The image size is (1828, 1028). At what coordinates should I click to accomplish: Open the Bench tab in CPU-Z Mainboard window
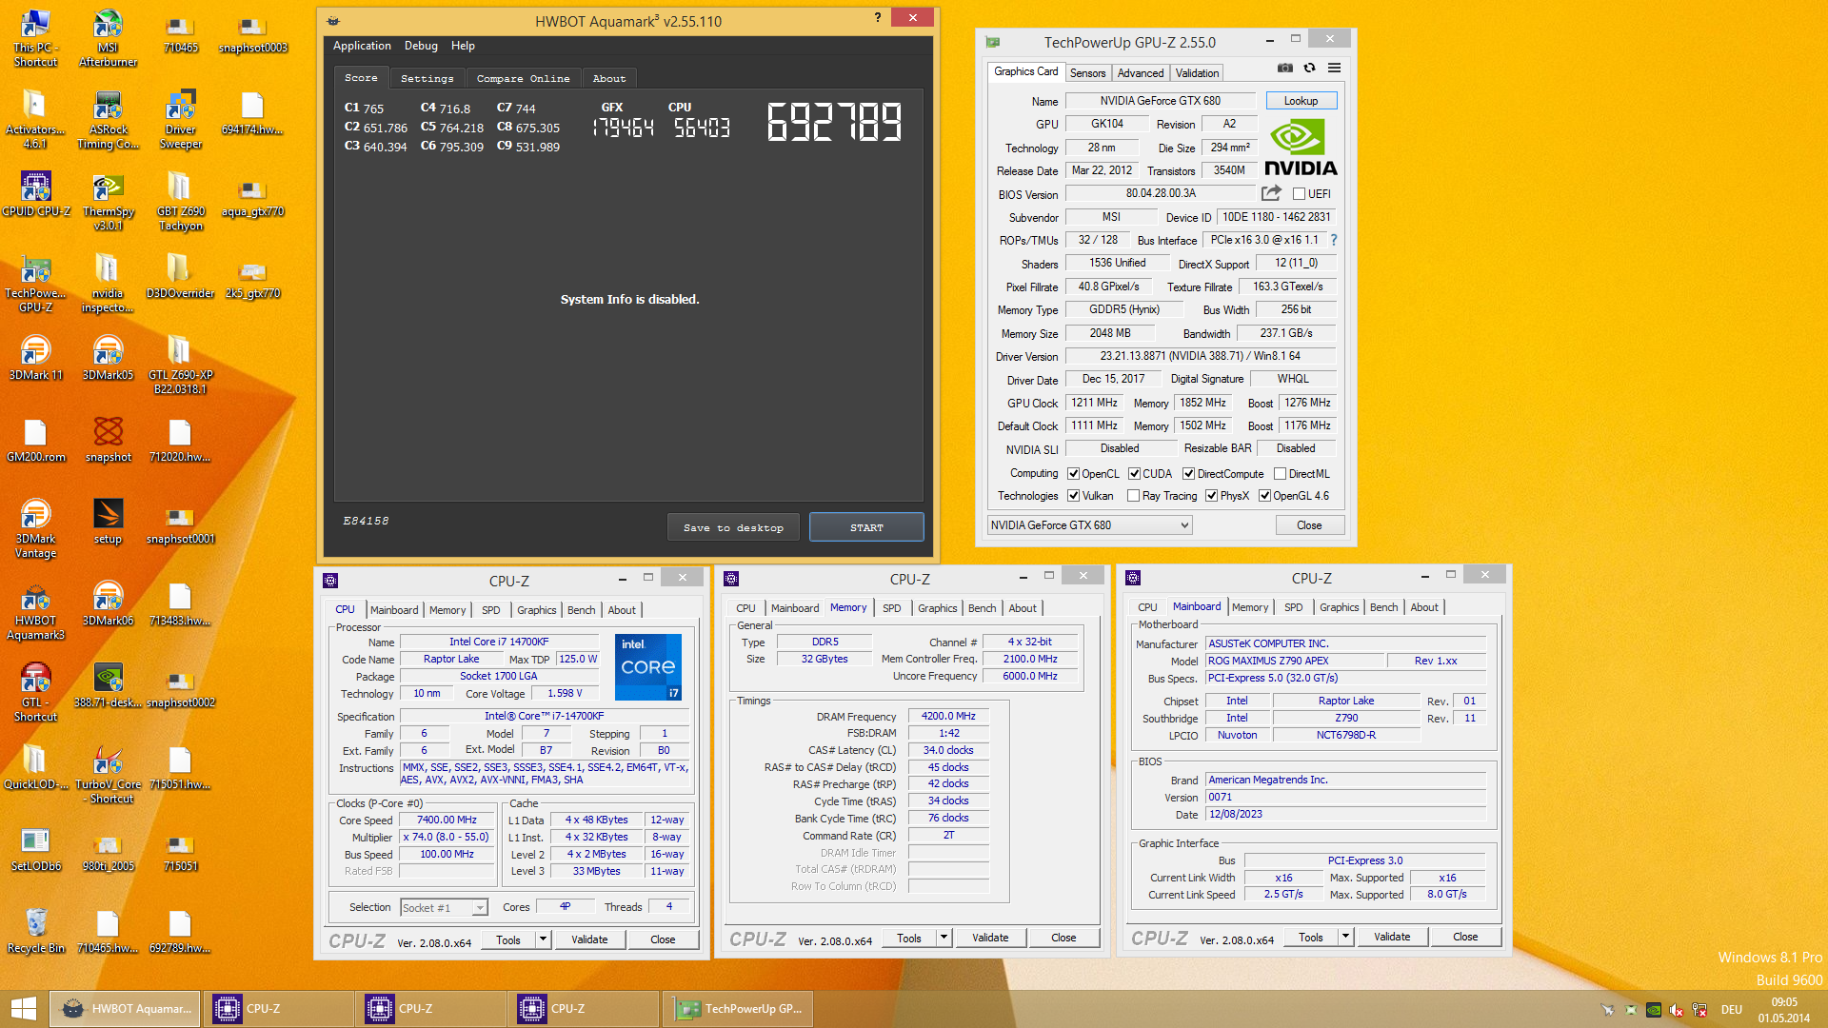point(1384,607)
